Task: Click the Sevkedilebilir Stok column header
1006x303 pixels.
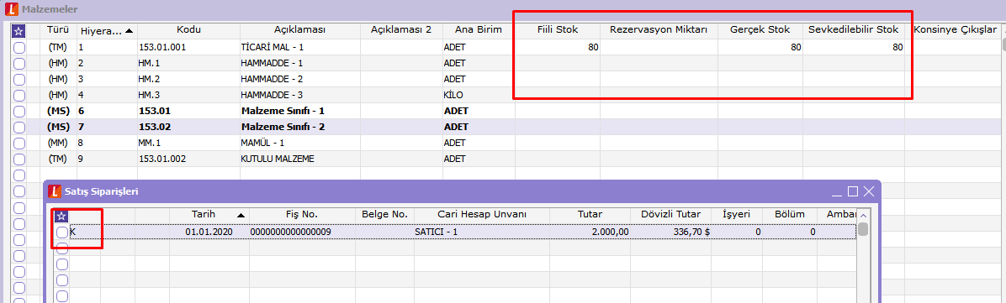Action: (853, 30)
